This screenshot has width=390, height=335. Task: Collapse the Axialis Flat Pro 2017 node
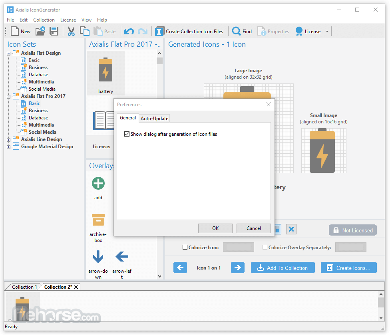pyautogui.click(x=8, y=96)
